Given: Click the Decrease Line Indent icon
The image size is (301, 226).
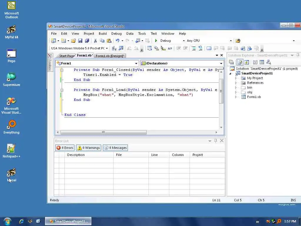Looking at the screenshot, I should click(x=178, y=48).
